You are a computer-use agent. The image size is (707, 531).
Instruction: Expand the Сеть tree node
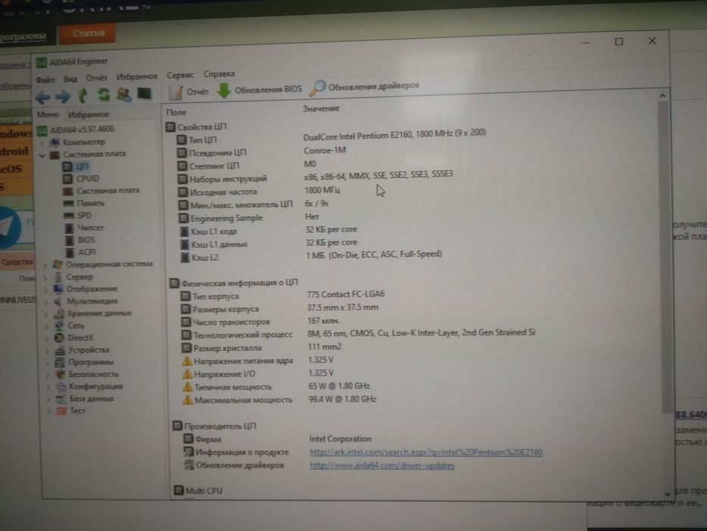tap(47, 326)
